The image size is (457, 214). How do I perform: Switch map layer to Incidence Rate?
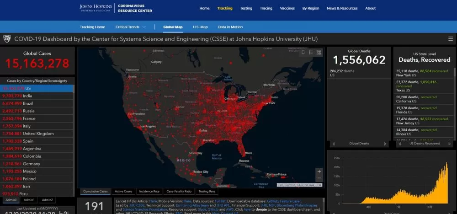(x=149, y=192)
